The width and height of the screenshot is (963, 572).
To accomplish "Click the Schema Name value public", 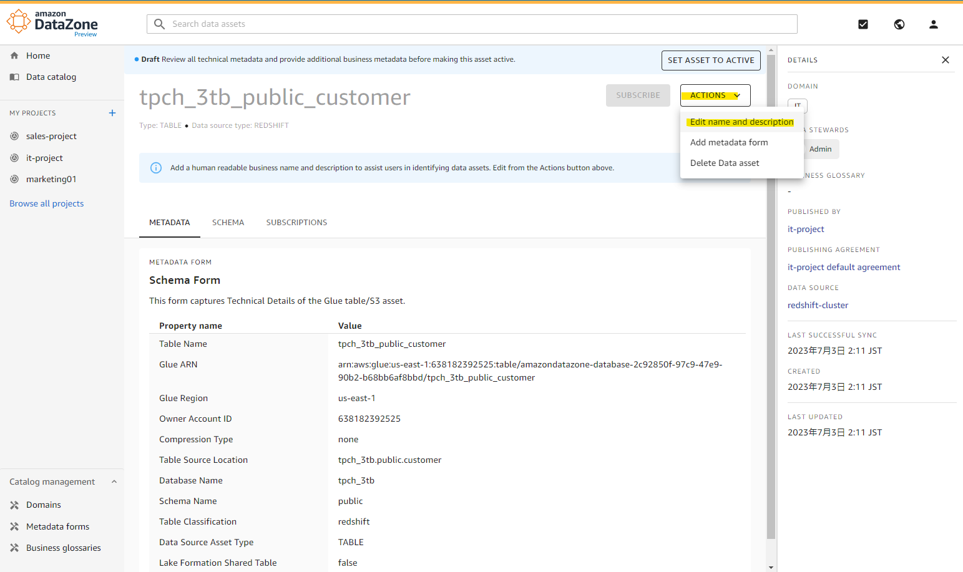I will 350,501.
